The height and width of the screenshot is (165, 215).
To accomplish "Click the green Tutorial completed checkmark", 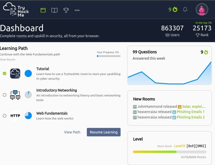I will 5,73.
